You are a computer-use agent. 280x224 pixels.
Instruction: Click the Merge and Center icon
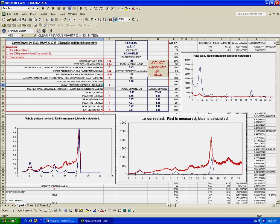click(74, 8)
